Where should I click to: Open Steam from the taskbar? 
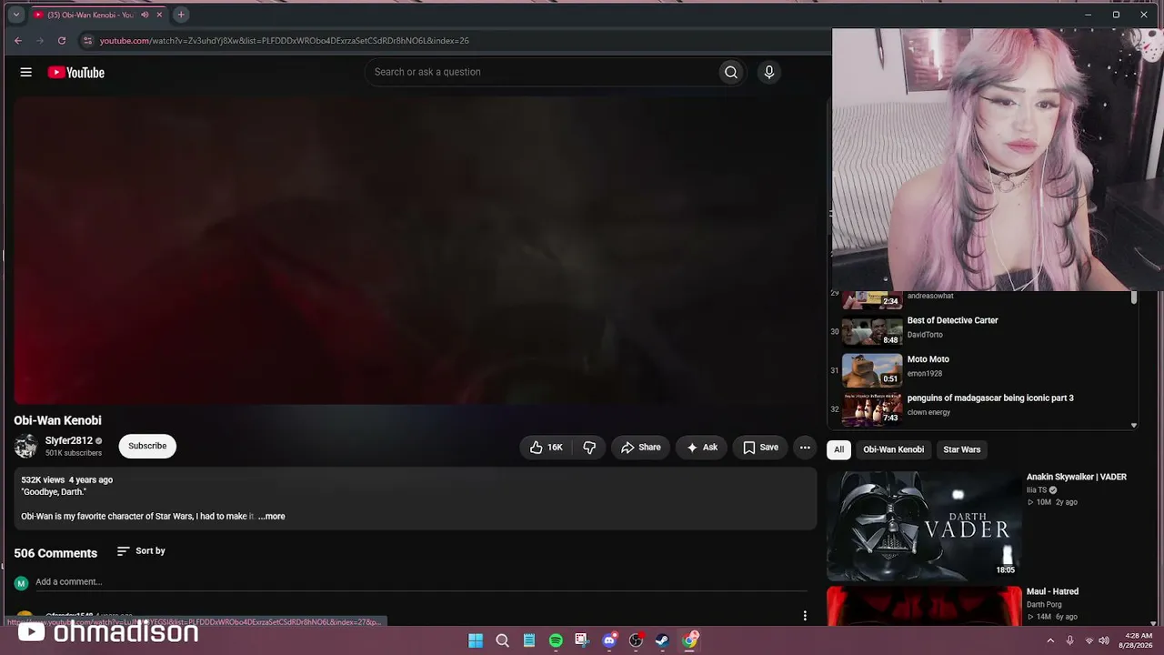[x=662, y=640]
